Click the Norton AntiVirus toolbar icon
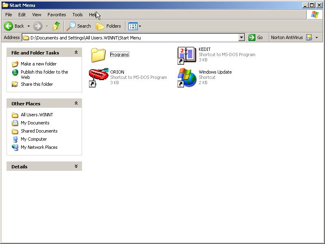This screenshot has width=325, height=244. coord(309,37)
